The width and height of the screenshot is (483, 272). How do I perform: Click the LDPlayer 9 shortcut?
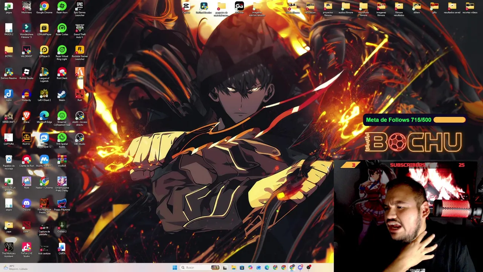44,51
